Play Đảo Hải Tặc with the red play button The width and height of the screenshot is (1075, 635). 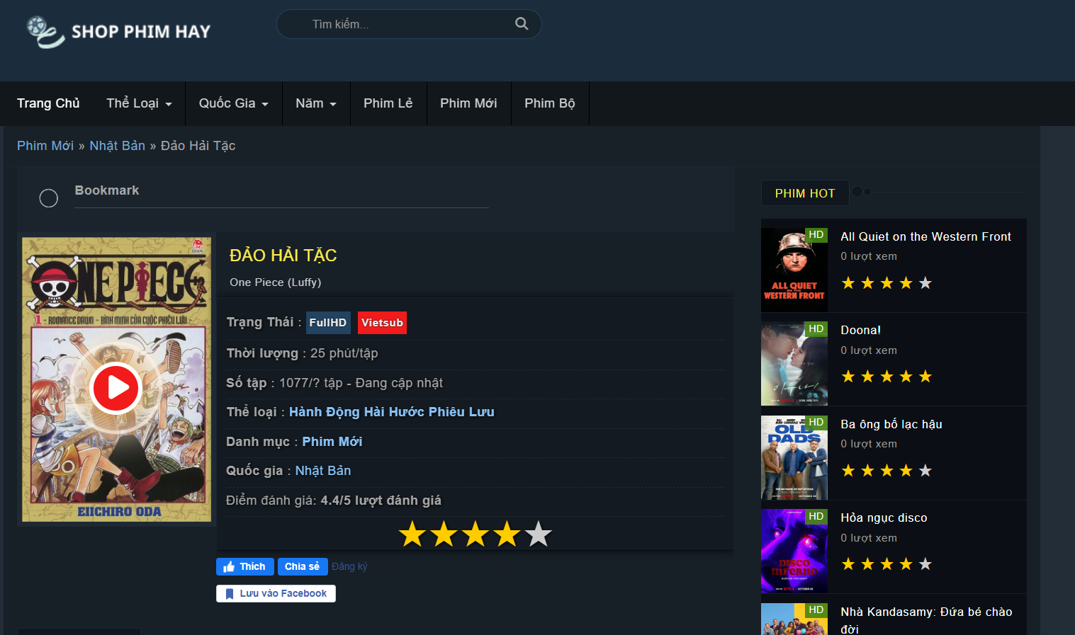coord(116,388)
